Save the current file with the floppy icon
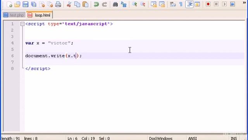 pyautogui.click(x=25, y=4)
